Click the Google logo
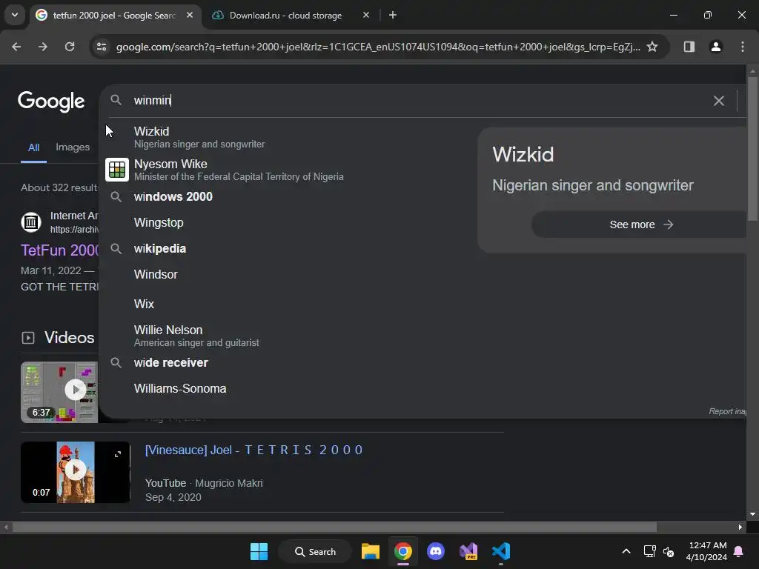The image size is (759, 569). tap(51, 101)
